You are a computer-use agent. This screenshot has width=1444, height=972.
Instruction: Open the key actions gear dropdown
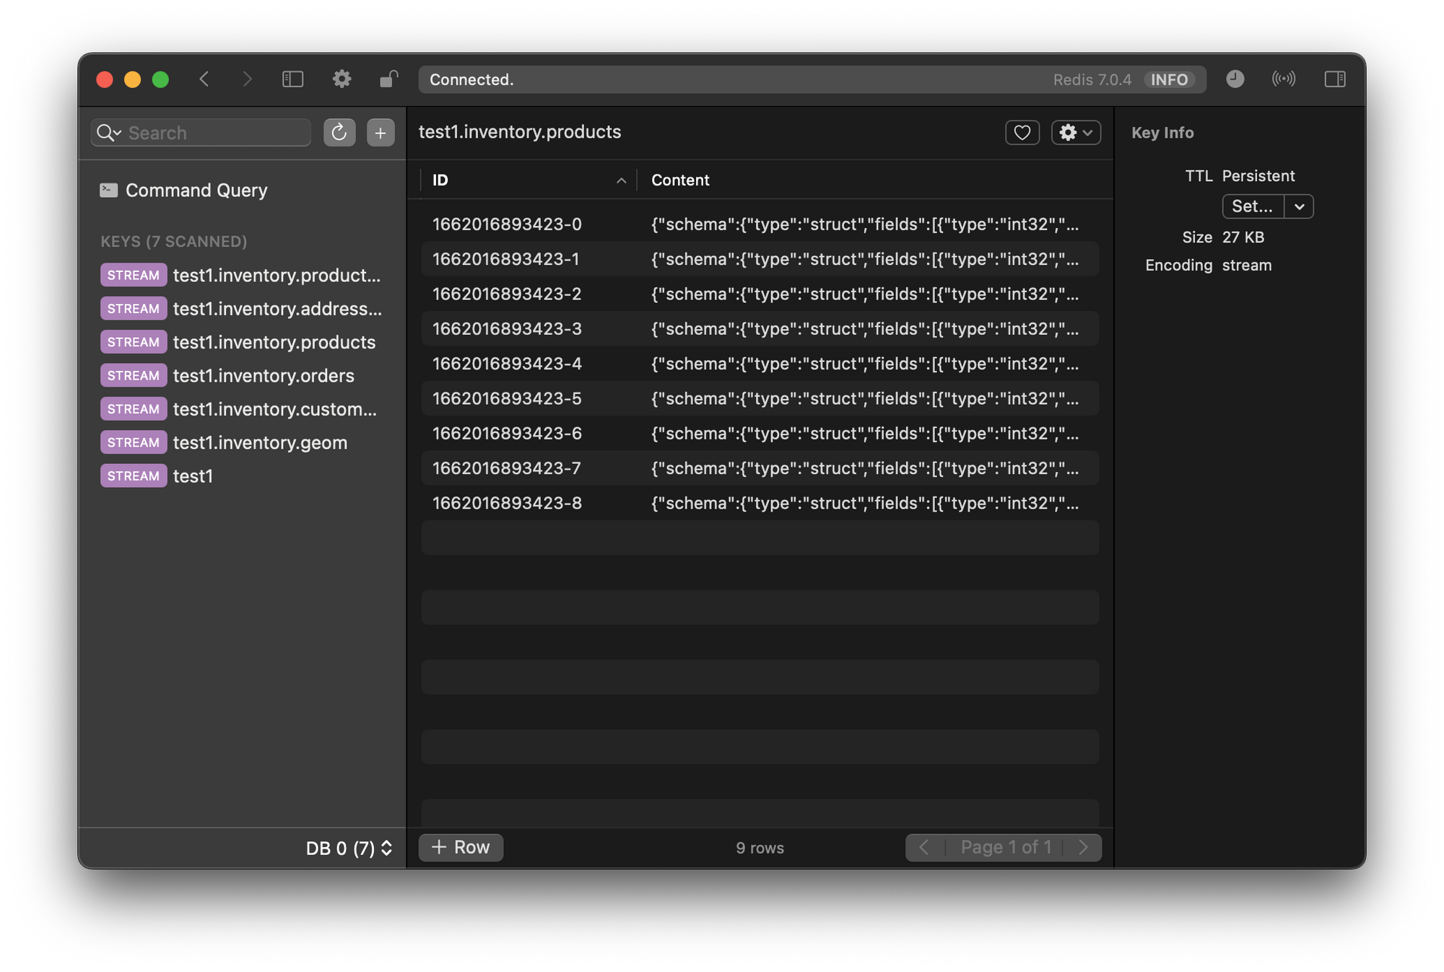(x=1075, y=133)
